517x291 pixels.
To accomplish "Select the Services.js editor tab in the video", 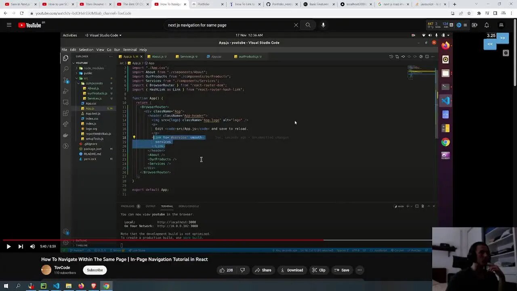I will (187, 57).
